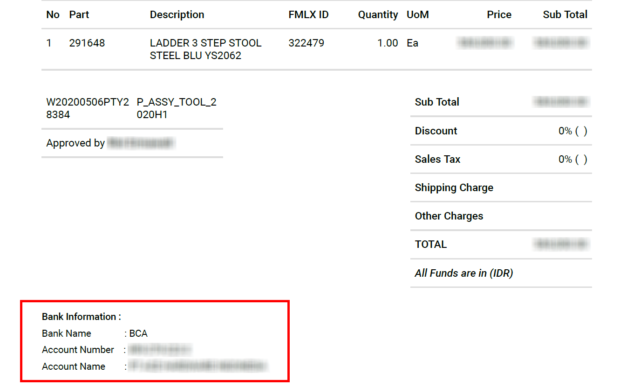This screenshot has width=633, height=386.
Task: Click the Part column header
Action: [x=79, y=15]
